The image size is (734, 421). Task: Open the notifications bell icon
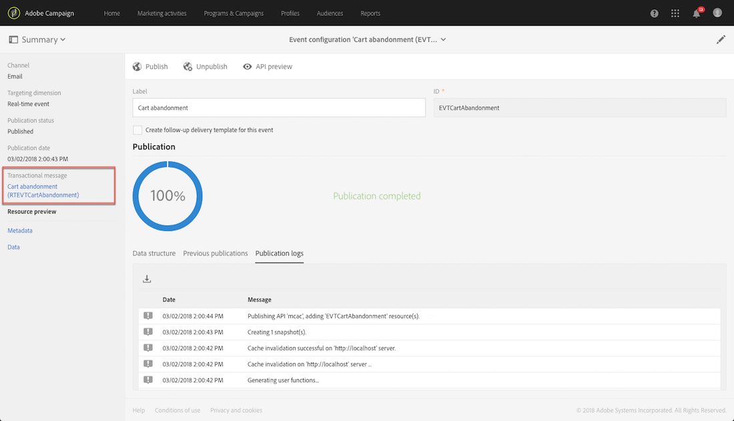click(x=697, y=13)
